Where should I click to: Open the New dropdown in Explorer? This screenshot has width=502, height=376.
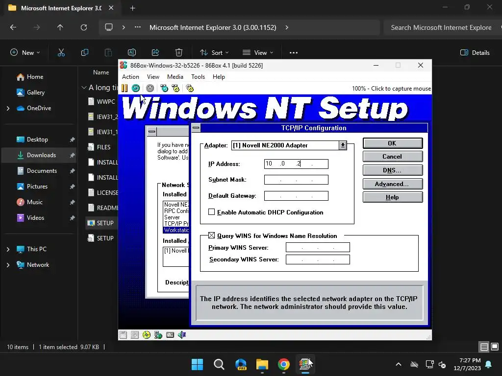[x=25, y=53]
